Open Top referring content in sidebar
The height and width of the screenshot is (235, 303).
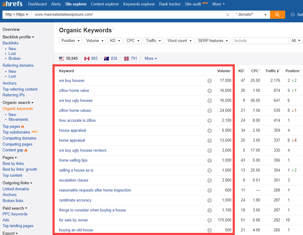pyautogui.click(x=20, y=89)
